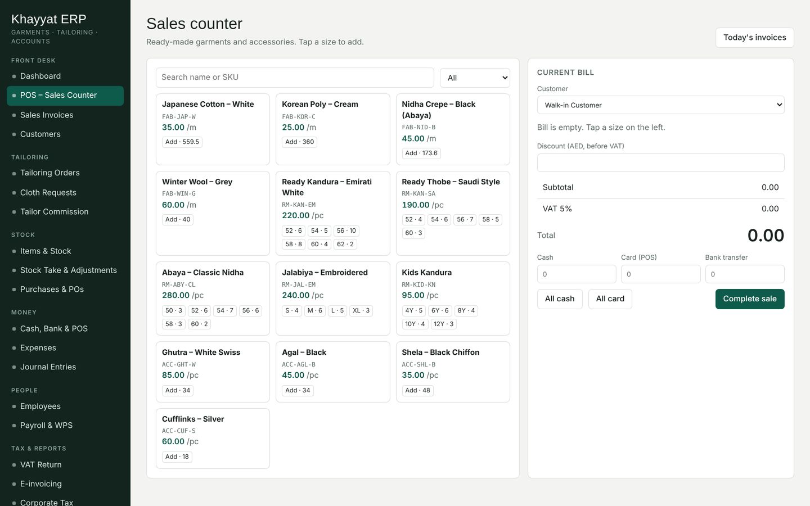Click the All cash button
The image size is (810, 506).
(560, 299)
